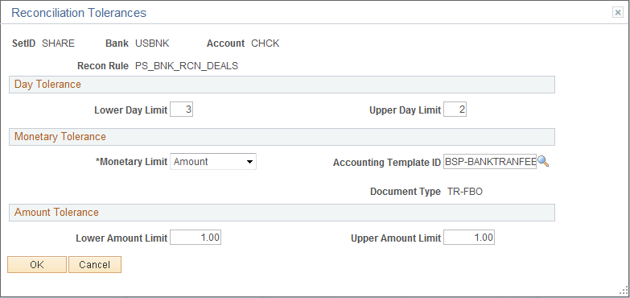Click the Accounting Template ID label
The image size is (630, 298).
pos(387,163)
